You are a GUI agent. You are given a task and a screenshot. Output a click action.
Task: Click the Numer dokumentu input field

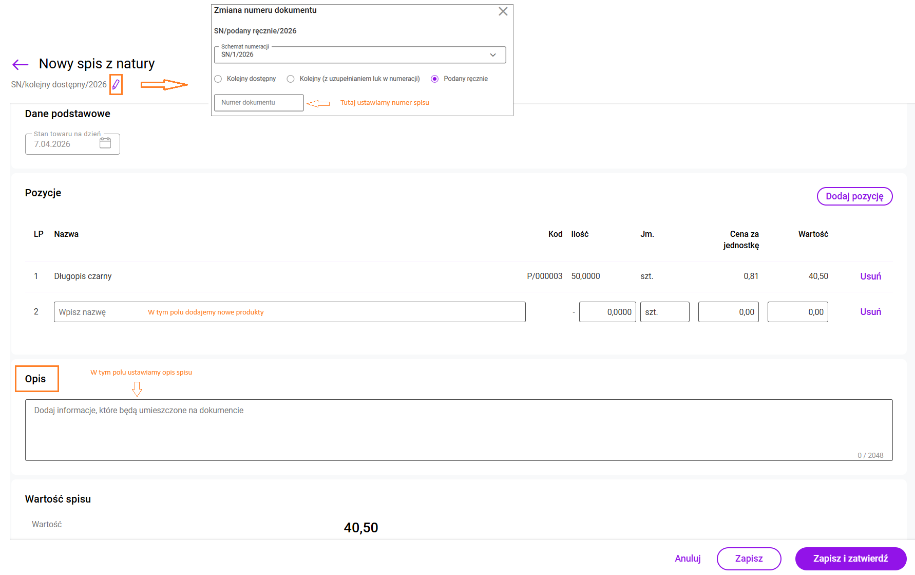(258, 103)
